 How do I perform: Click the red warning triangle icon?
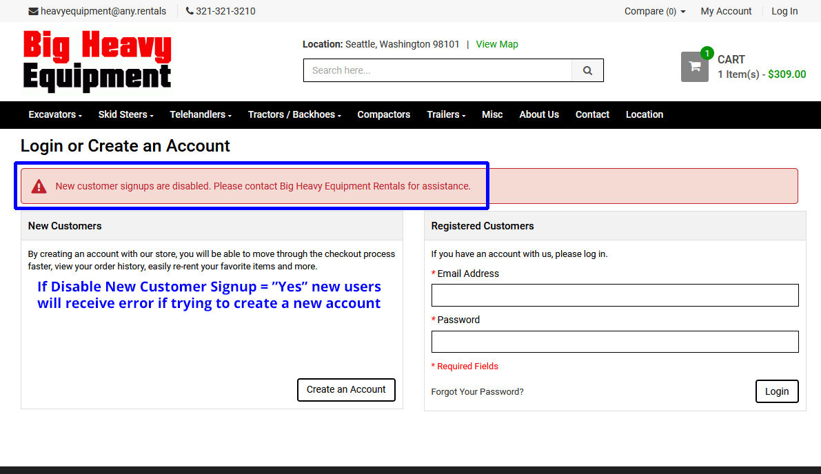[x=39, y=186]
